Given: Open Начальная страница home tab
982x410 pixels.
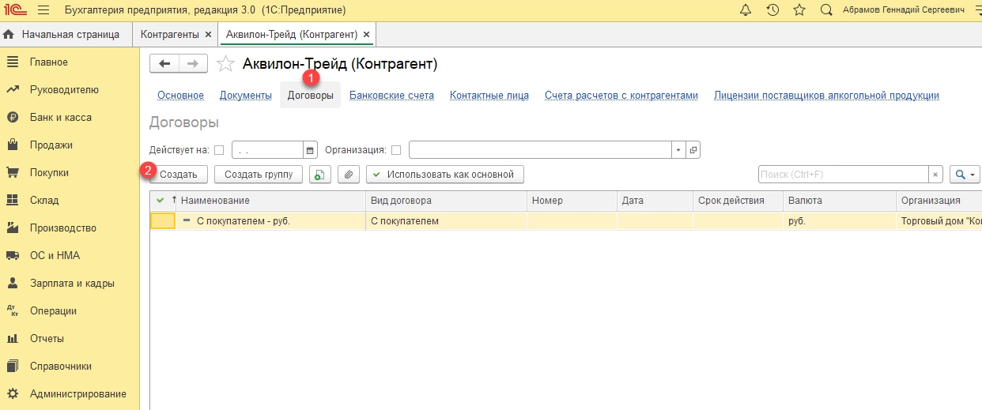Looking at the screenshot, I should (x=62, y=35).
